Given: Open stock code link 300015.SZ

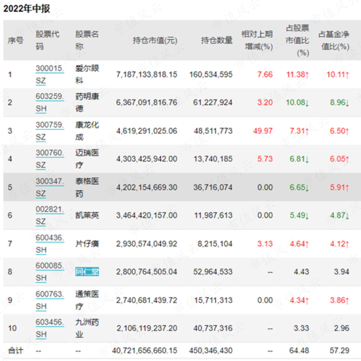Looking at the screenshot, I should click(x=50, y=74).
